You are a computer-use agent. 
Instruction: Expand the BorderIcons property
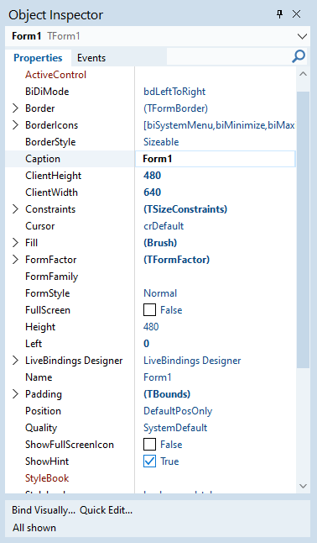(15, 125)
